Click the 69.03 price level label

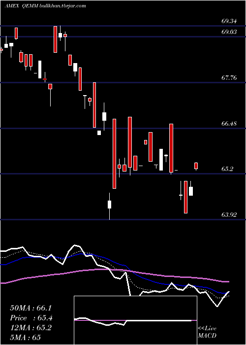[229, 32]
